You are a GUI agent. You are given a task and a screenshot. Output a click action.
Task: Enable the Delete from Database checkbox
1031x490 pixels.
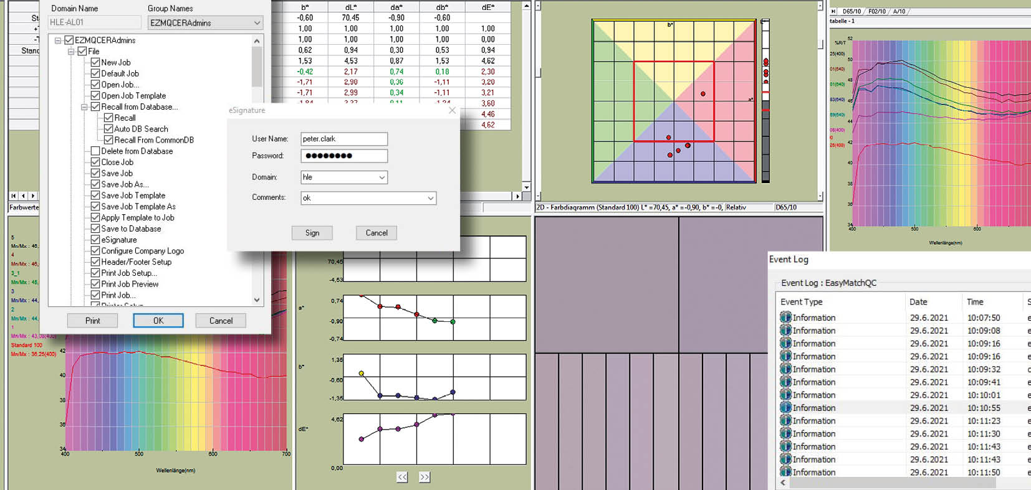[95, 151]
